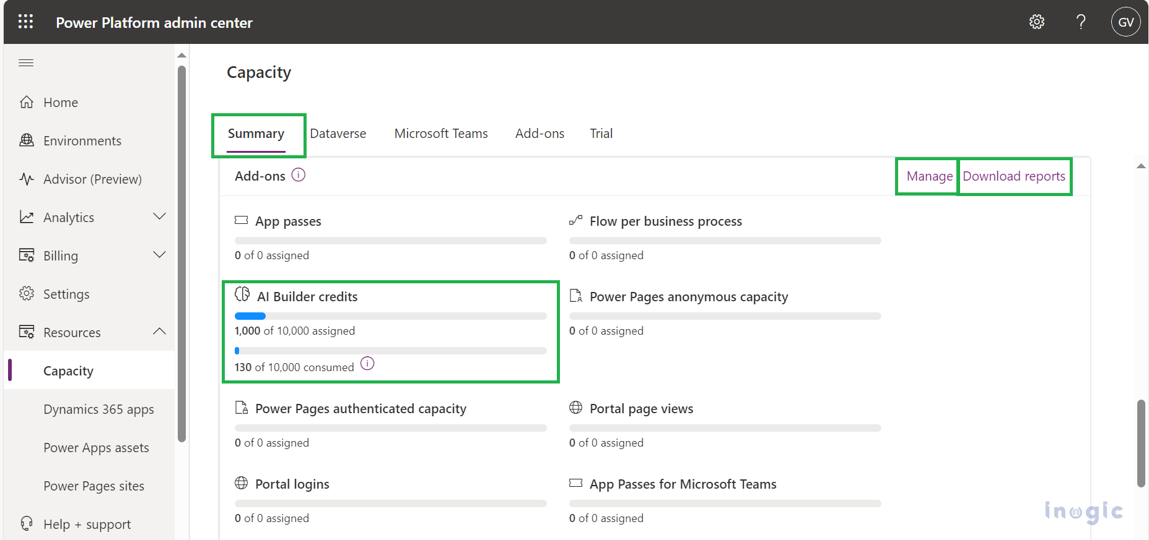Screen dimensions: 1149x540
Task: Click the help question mark icon
Action: click(1081, 22)
